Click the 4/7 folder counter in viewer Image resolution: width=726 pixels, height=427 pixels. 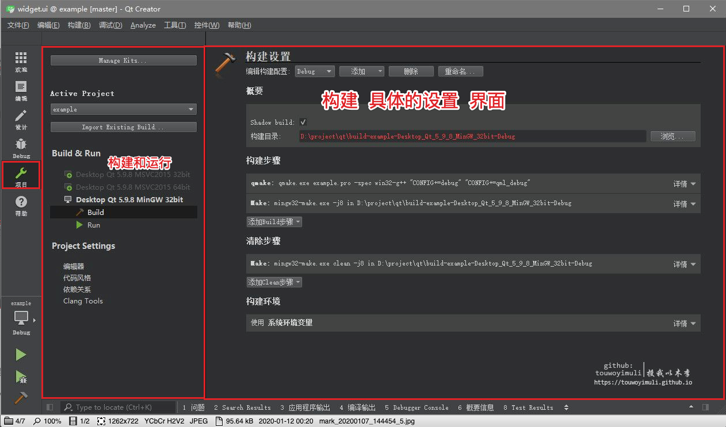coord(16,421)
